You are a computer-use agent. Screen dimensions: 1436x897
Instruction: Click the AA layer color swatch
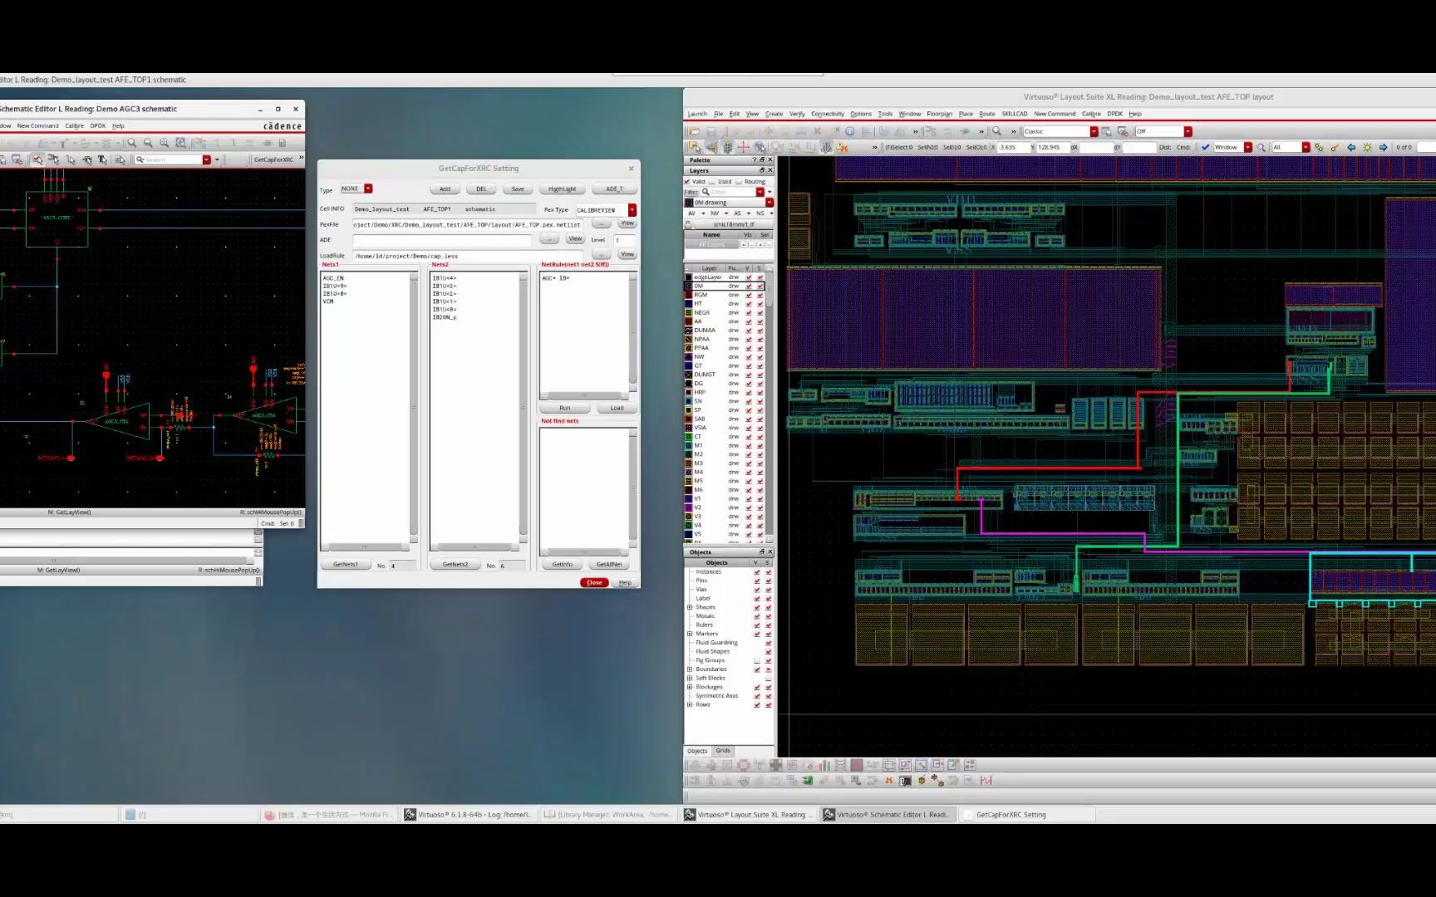click(x=688, y=321)
